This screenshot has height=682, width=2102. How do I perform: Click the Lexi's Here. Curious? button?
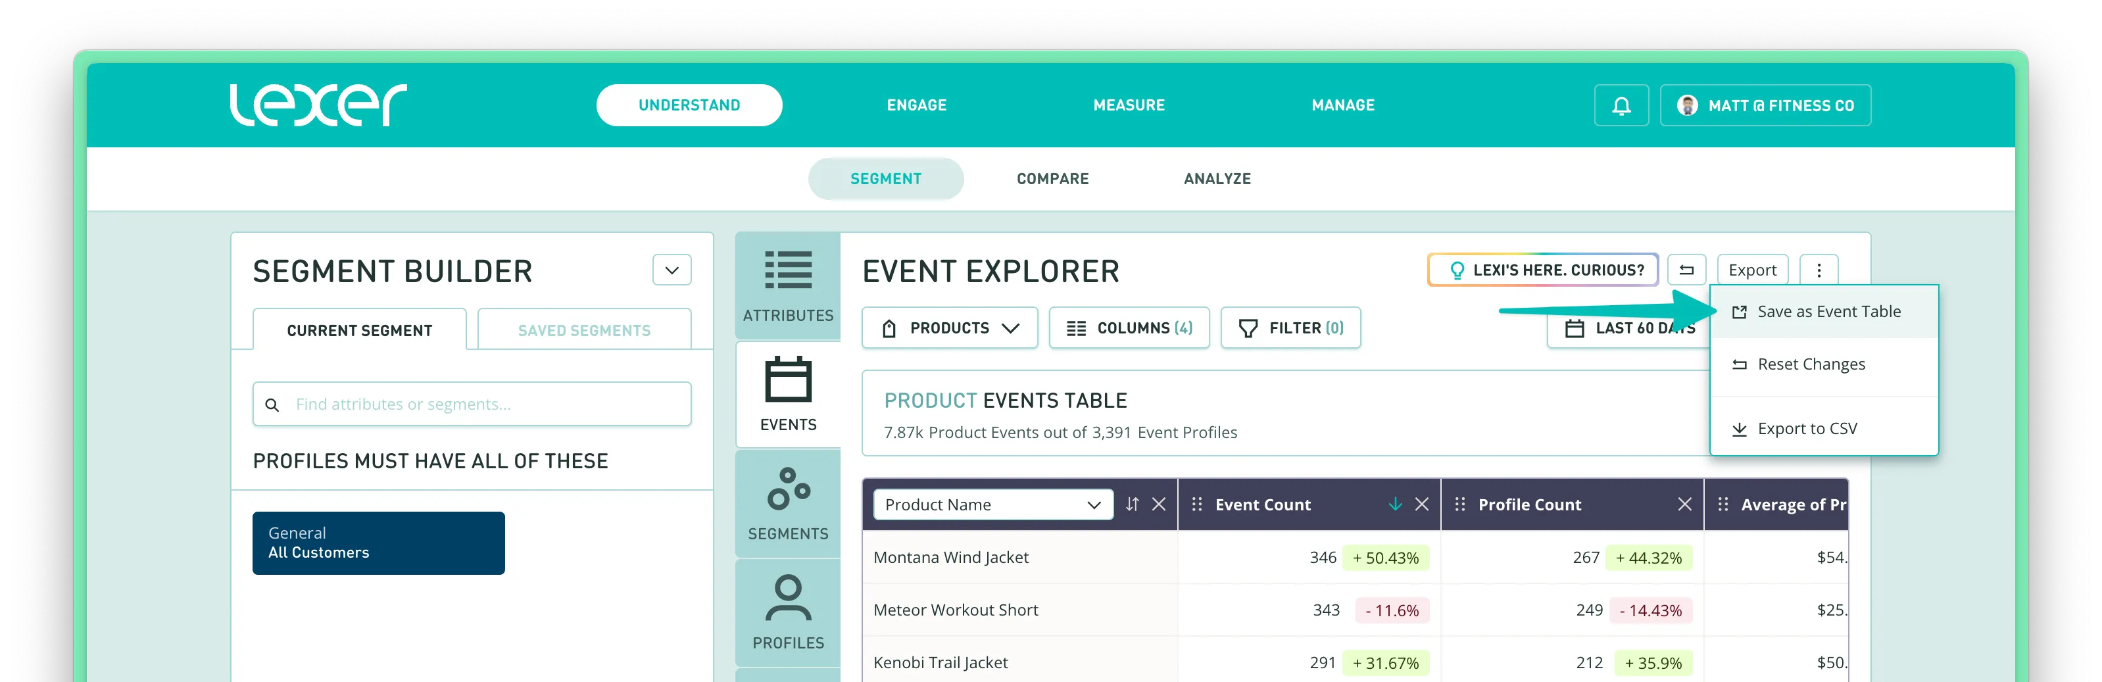(x=1542, y=270)
